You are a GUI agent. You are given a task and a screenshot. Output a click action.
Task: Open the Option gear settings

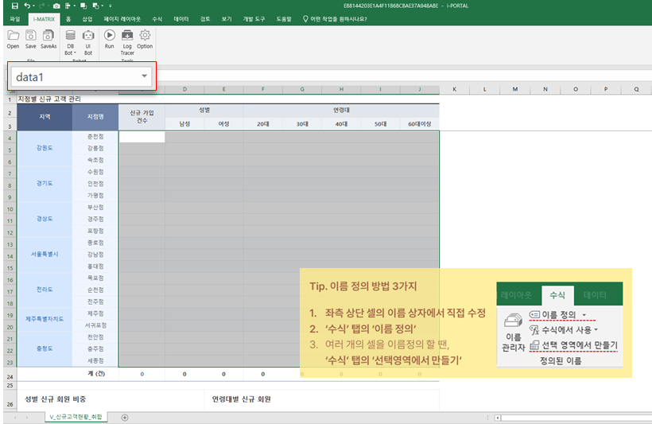tap(145, 37)
